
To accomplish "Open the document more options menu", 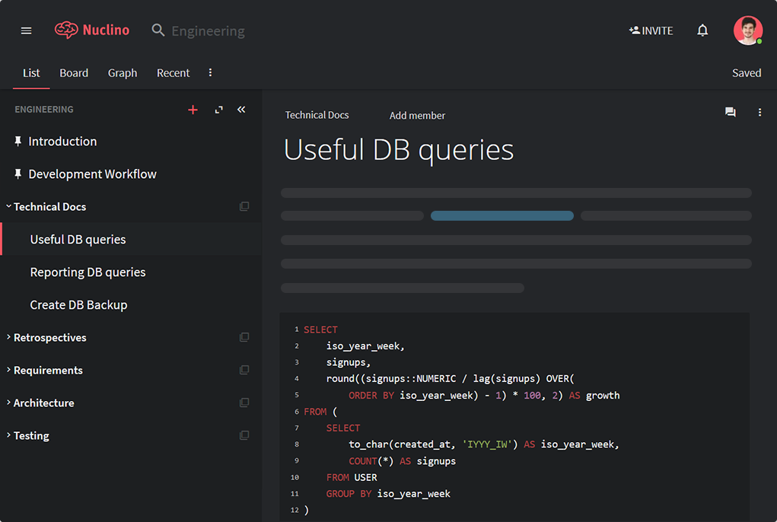I will point(759,113).
